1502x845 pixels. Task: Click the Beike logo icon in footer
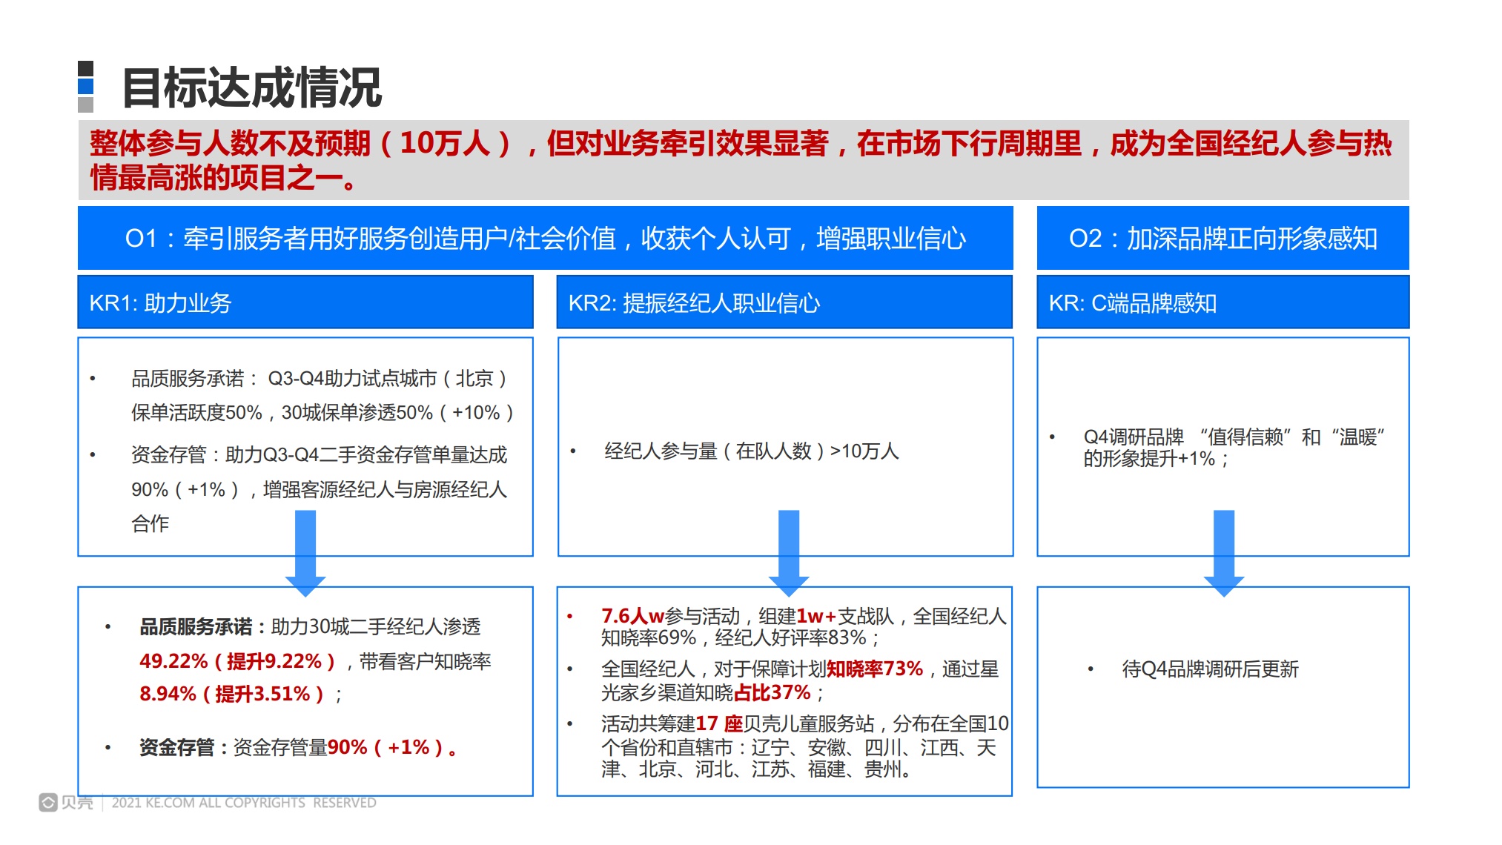tap(48, 803)
